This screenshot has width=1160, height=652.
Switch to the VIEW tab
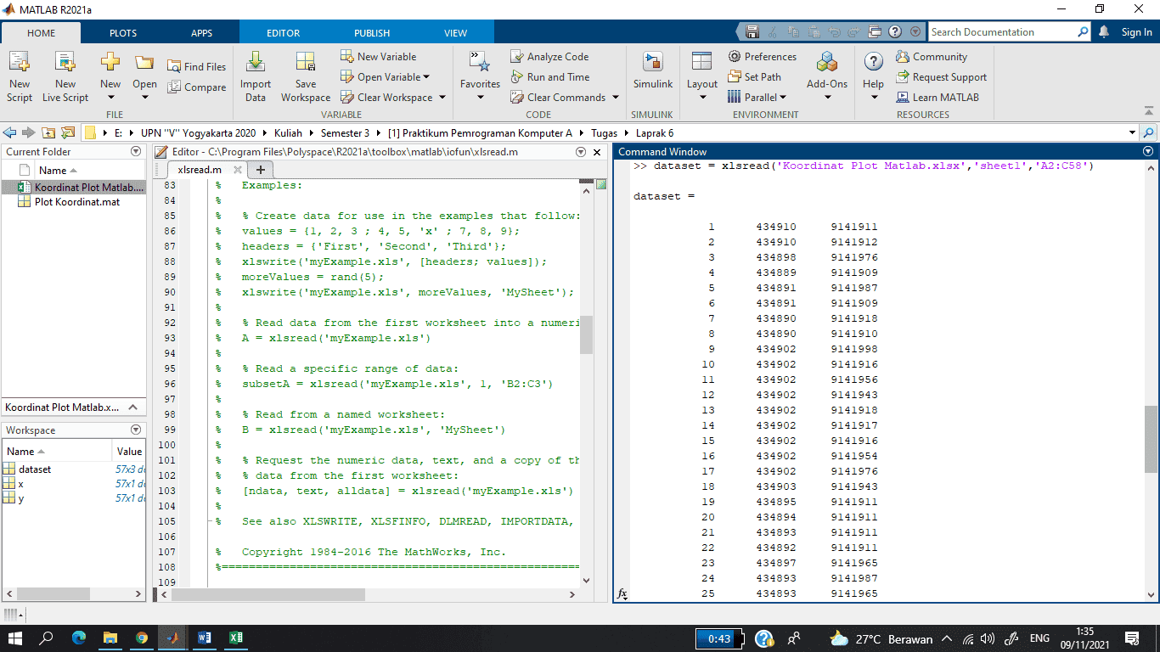(455, 33)
